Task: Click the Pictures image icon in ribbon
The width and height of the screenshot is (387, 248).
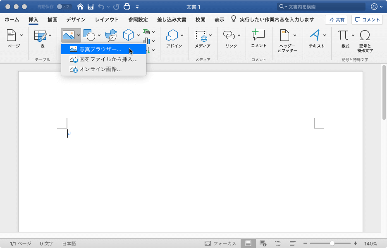Action: 69,35
